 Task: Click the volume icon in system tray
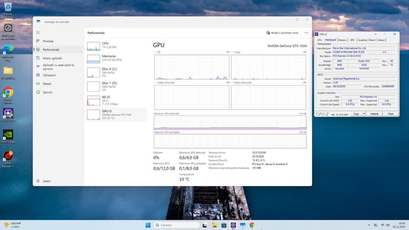pyautogui.click(x=388, y=225)
